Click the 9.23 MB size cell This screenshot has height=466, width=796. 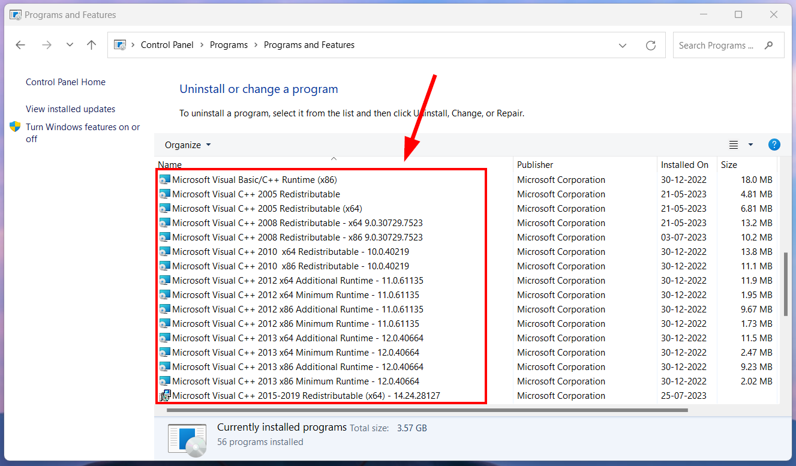click(x=756, y=366)
